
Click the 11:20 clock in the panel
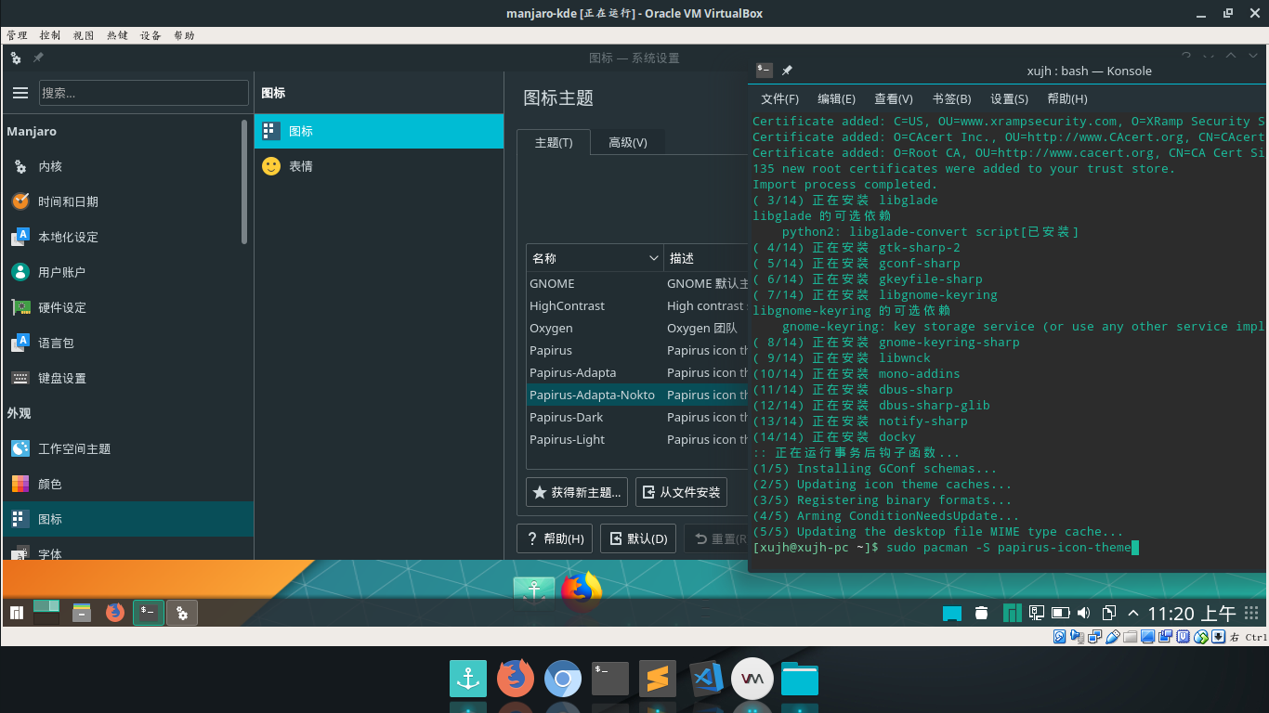[1192, 614]
